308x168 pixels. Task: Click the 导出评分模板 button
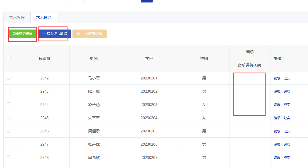click(x=22, y=34)
